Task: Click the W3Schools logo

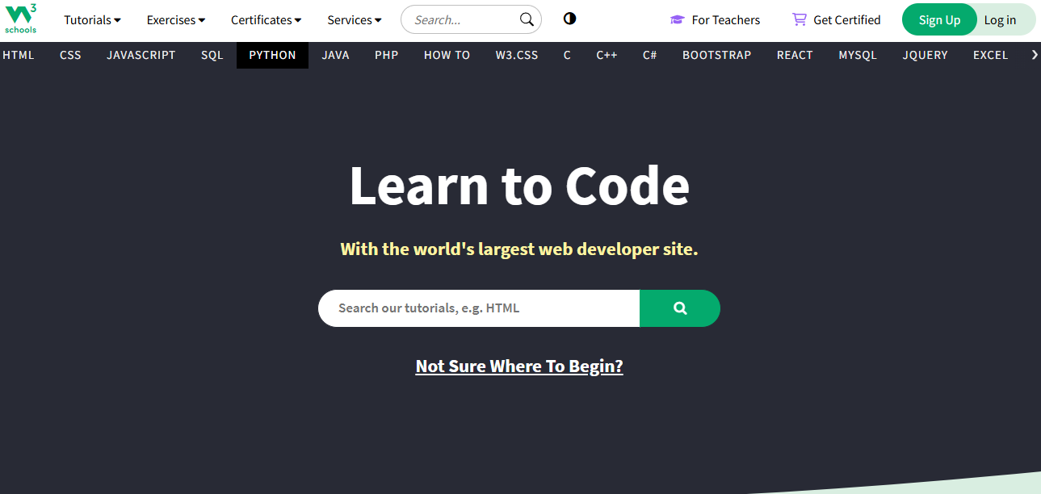Action: tap(20, 18)
